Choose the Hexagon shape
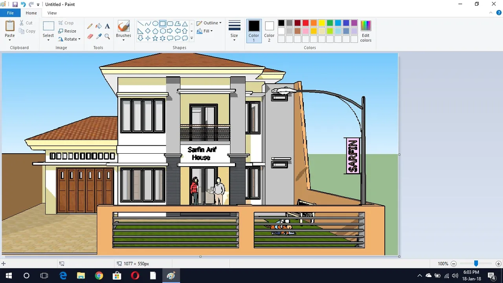This screenshot has width=503, height=283. coord(163,31)
